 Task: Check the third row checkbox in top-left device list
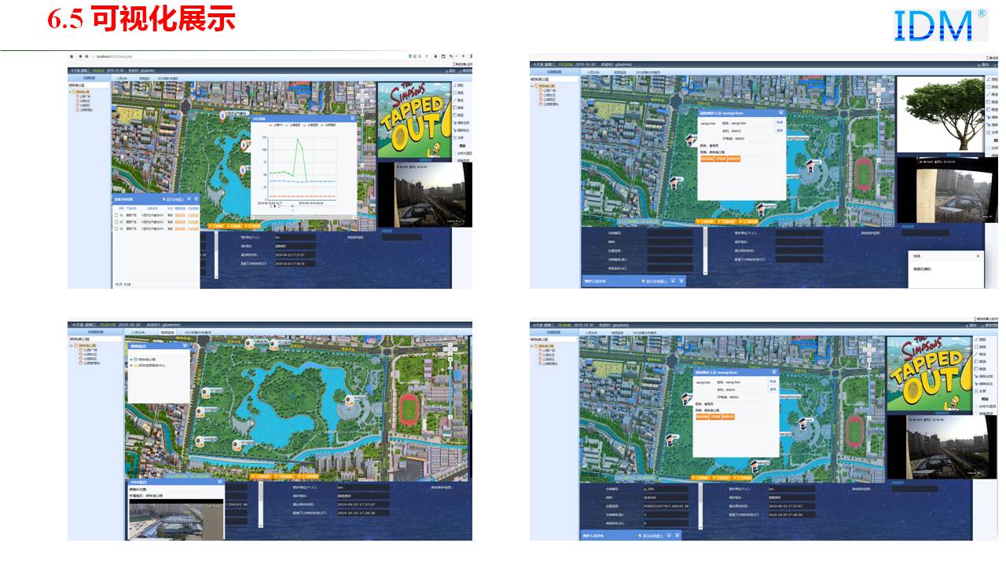coord(118,227)
